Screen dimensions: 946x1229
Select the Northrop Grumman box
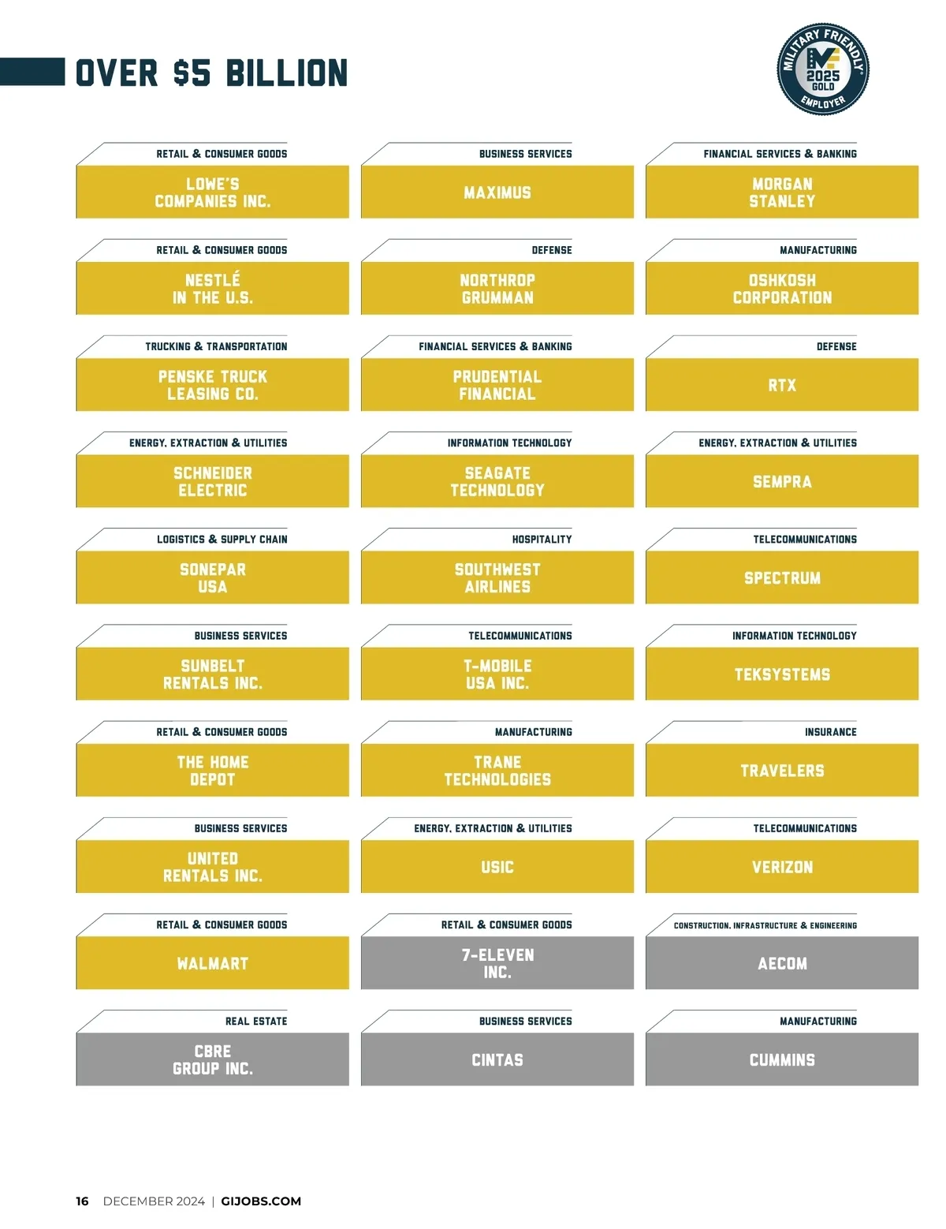[497, 289]
